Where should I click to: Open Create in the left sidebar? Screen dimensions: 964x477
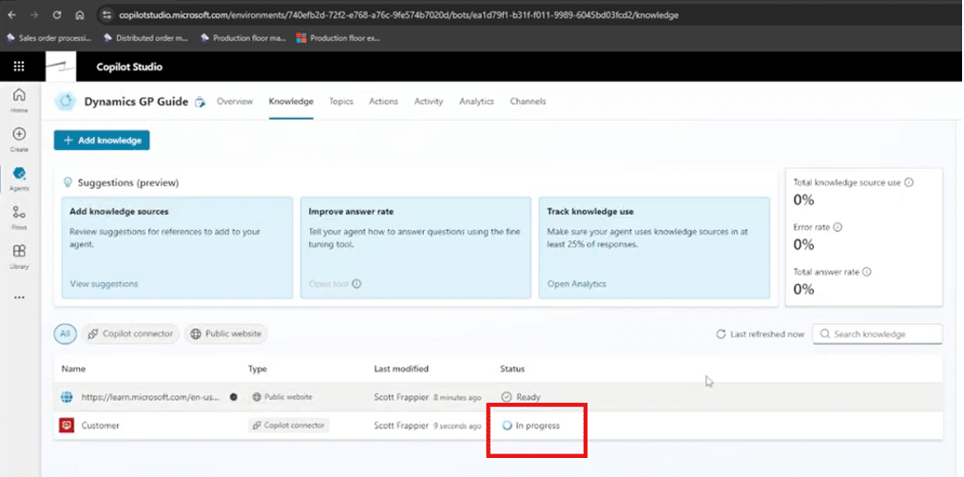point(19,140)
